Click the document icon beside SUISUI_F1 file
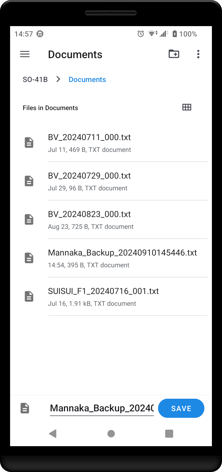Image resolution: width=222 pixels, height=472 pixels. tap(29, 297)
